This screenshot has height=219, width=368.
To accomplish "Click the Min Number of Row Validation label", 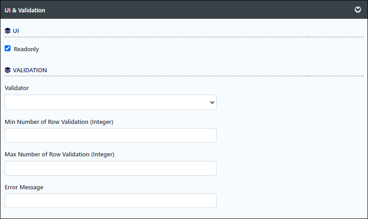I will coord(59,122).
